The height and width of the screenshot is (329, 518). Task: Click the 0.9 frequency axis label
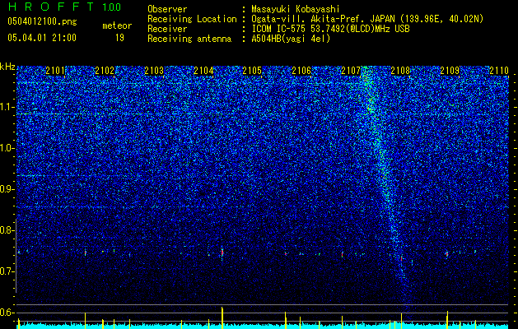7,189
